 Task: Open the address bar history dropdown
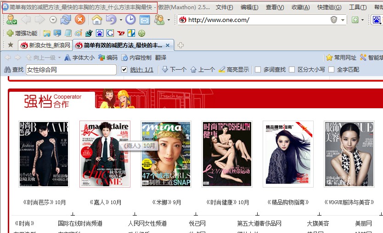(343, 20)
